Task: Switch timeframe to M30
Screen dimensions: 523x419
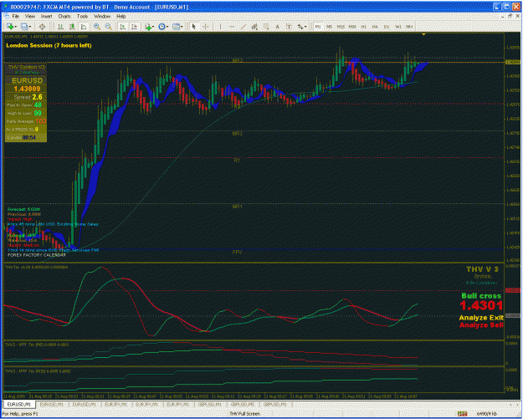Action: (x=352, y=27)
